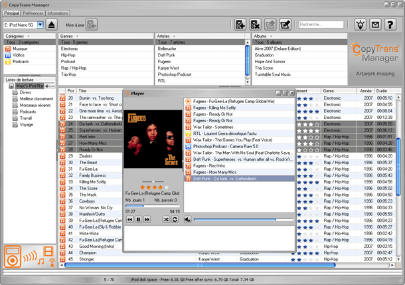Toggle shuffle mode in Player

pyautogui.click(x=166, y=219)
